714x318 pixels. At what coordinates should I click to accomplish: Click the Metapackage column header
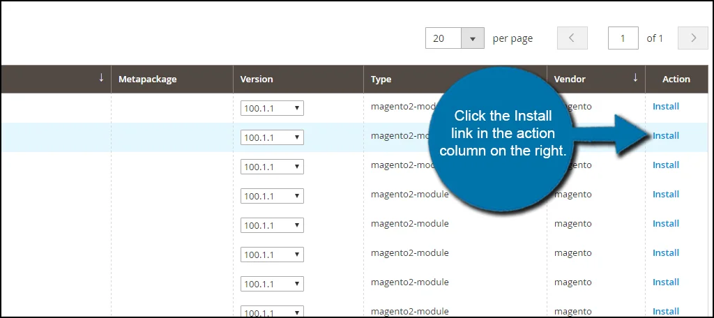pyautogui.click(x=147, y=79)
